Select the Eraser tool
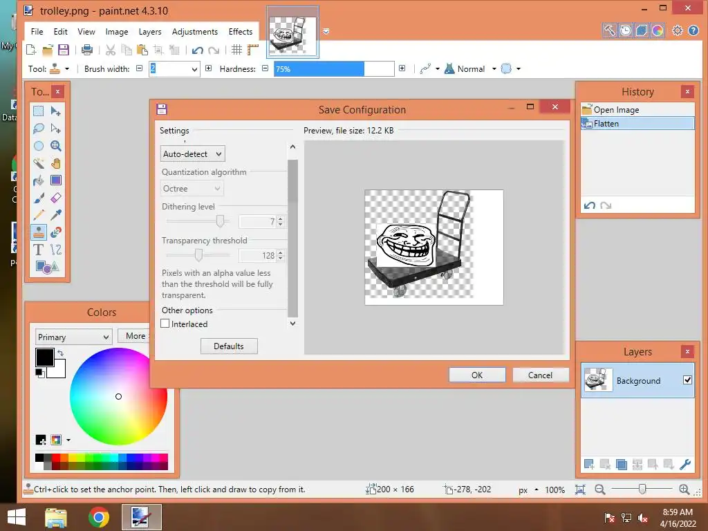 pos(55,198)
